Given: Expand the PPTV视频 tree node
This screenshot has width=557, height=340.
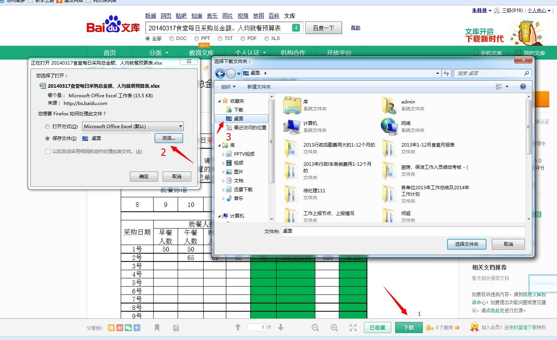Looking at the screenshot, I should click(224, 154).
